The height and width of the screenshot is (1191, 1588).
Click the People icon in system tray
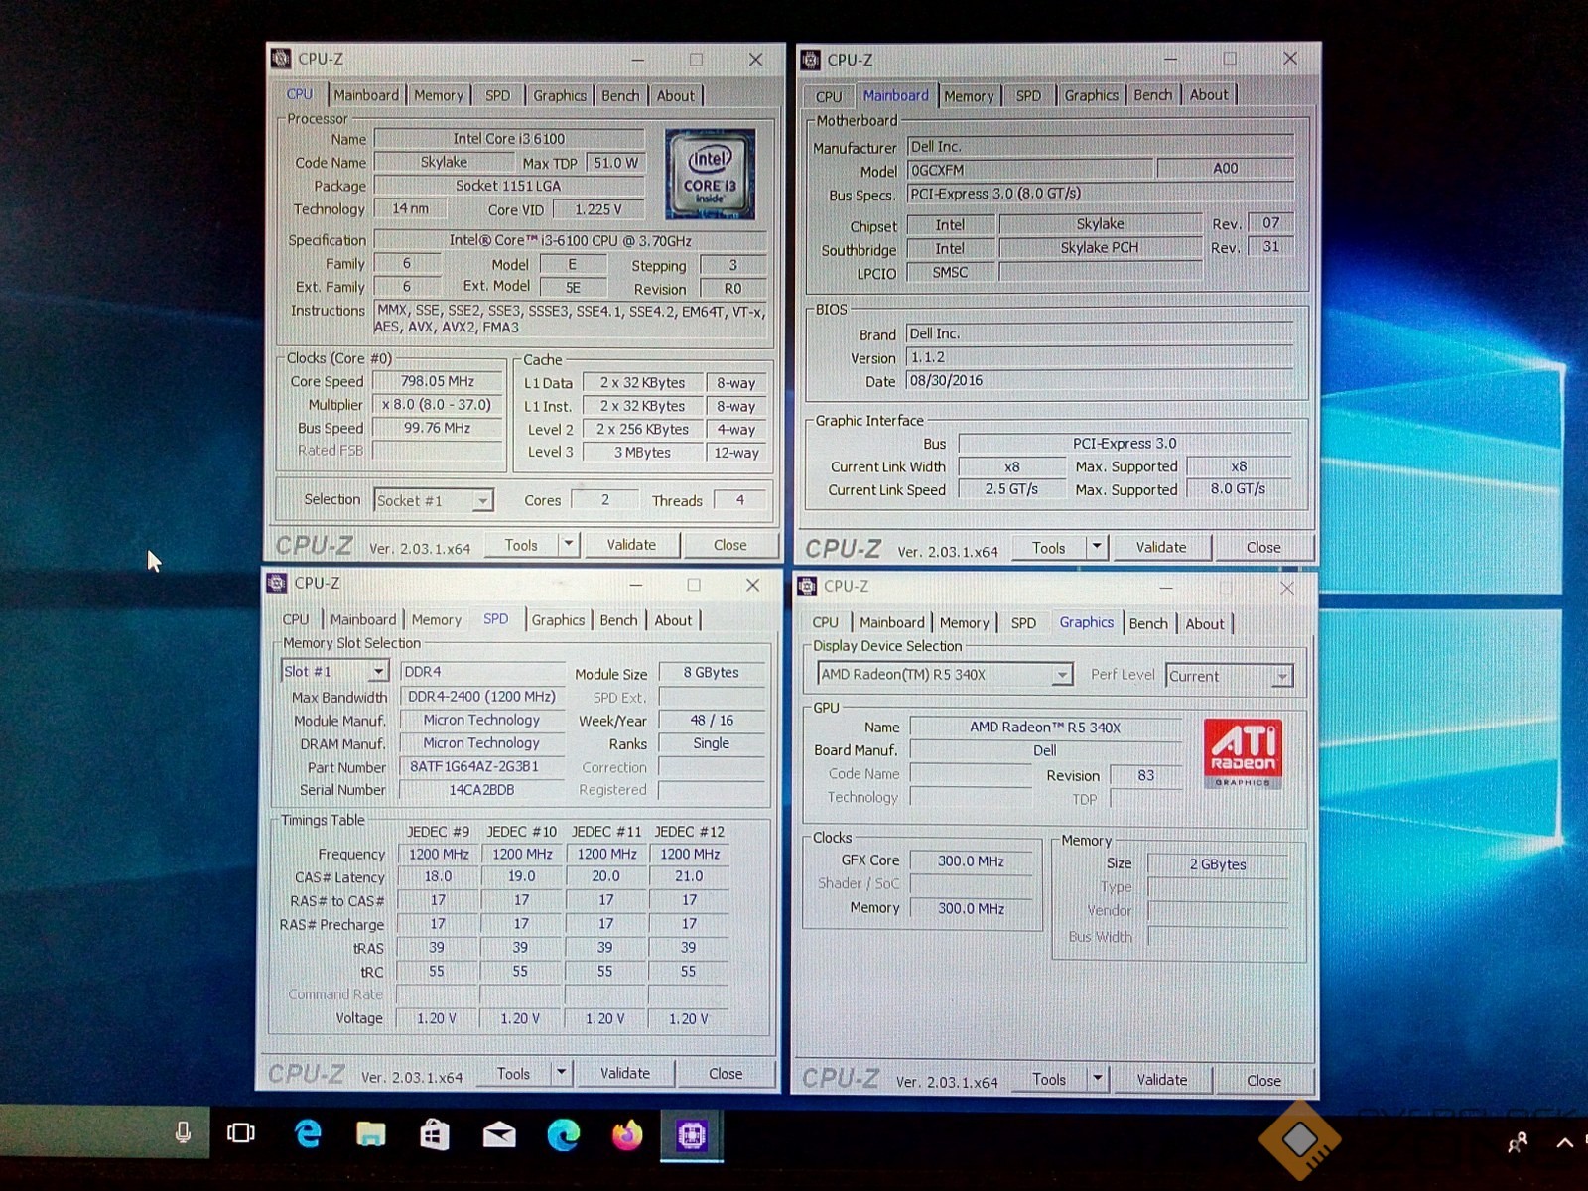(1517, 1143)
